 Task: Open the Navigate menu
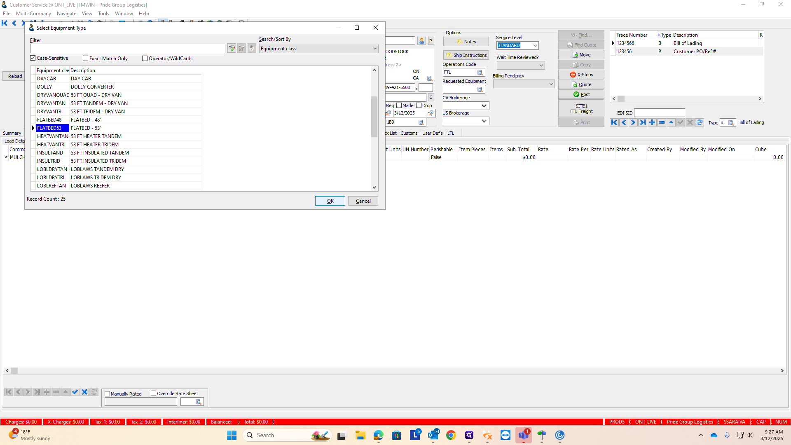[x=66, y=14]
